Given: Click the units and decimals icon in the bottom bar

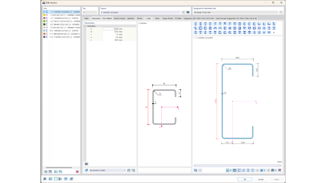Looking at the screenshot, I should pos(50,179).
